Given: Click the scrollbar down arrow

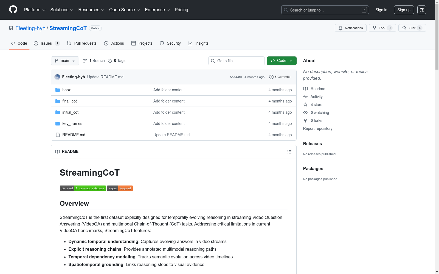Looking at the screenshot, I should pyautogui.click(x=437, y=272).
